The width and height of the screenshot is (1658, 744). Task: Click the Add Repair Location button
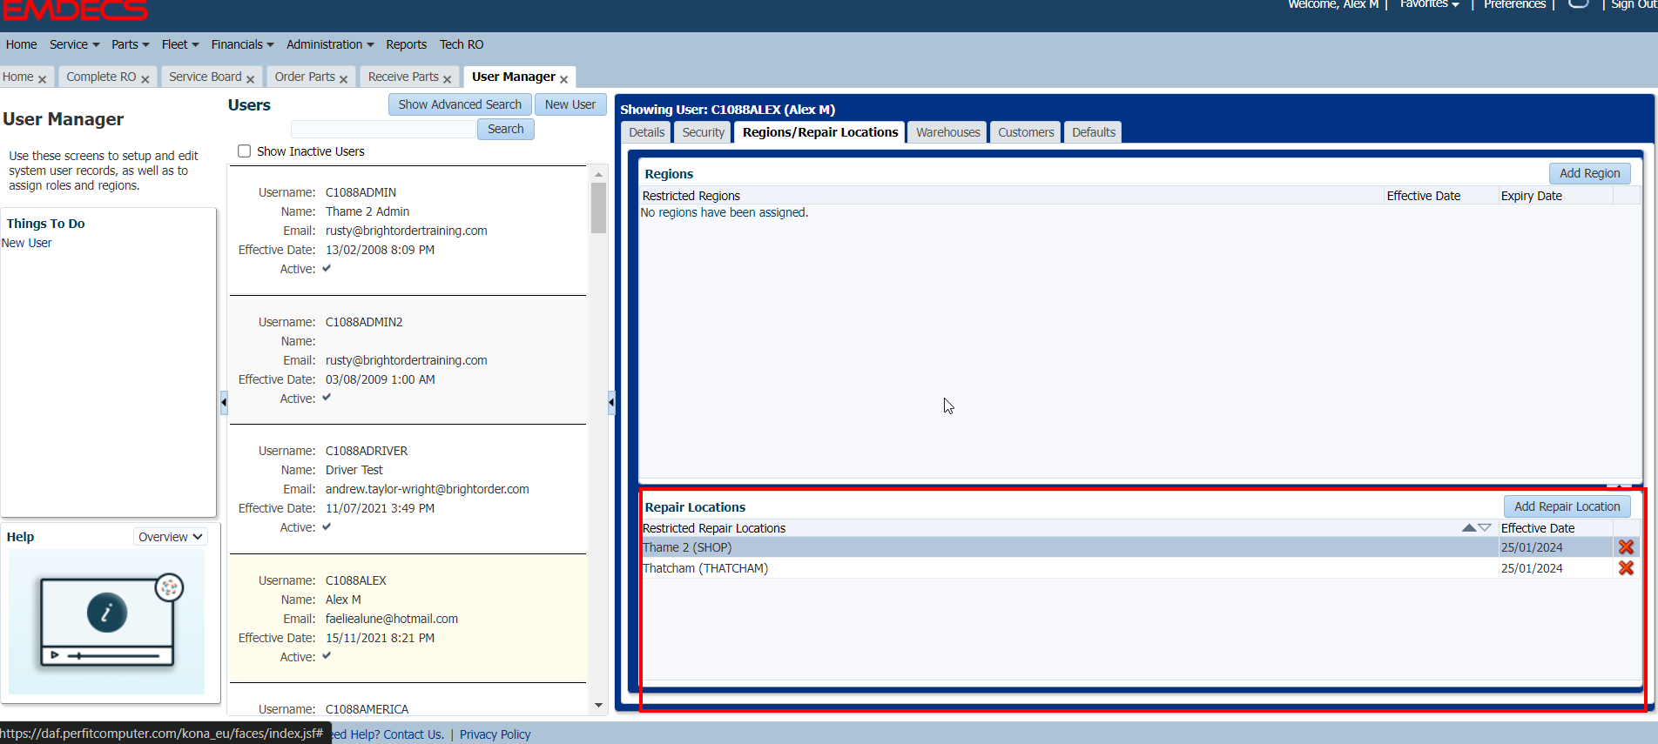point(1567,506)
